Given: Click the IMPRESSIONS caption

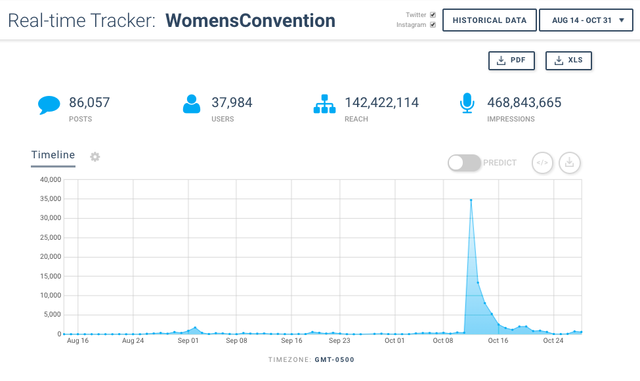Looking at the screenshot, I should pos(511,120).
